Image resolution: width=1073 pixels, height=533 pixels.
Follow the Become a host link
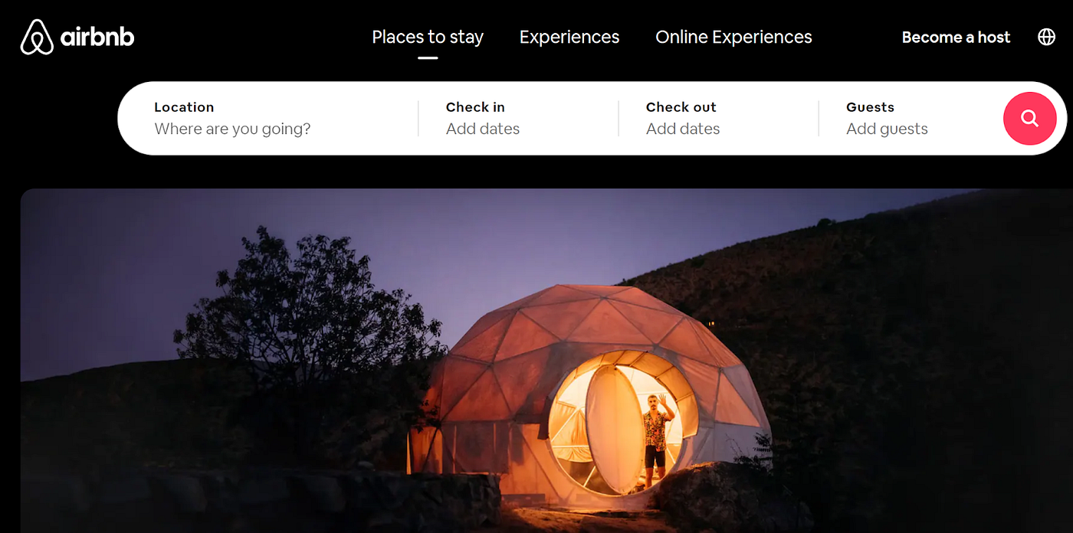956,37
